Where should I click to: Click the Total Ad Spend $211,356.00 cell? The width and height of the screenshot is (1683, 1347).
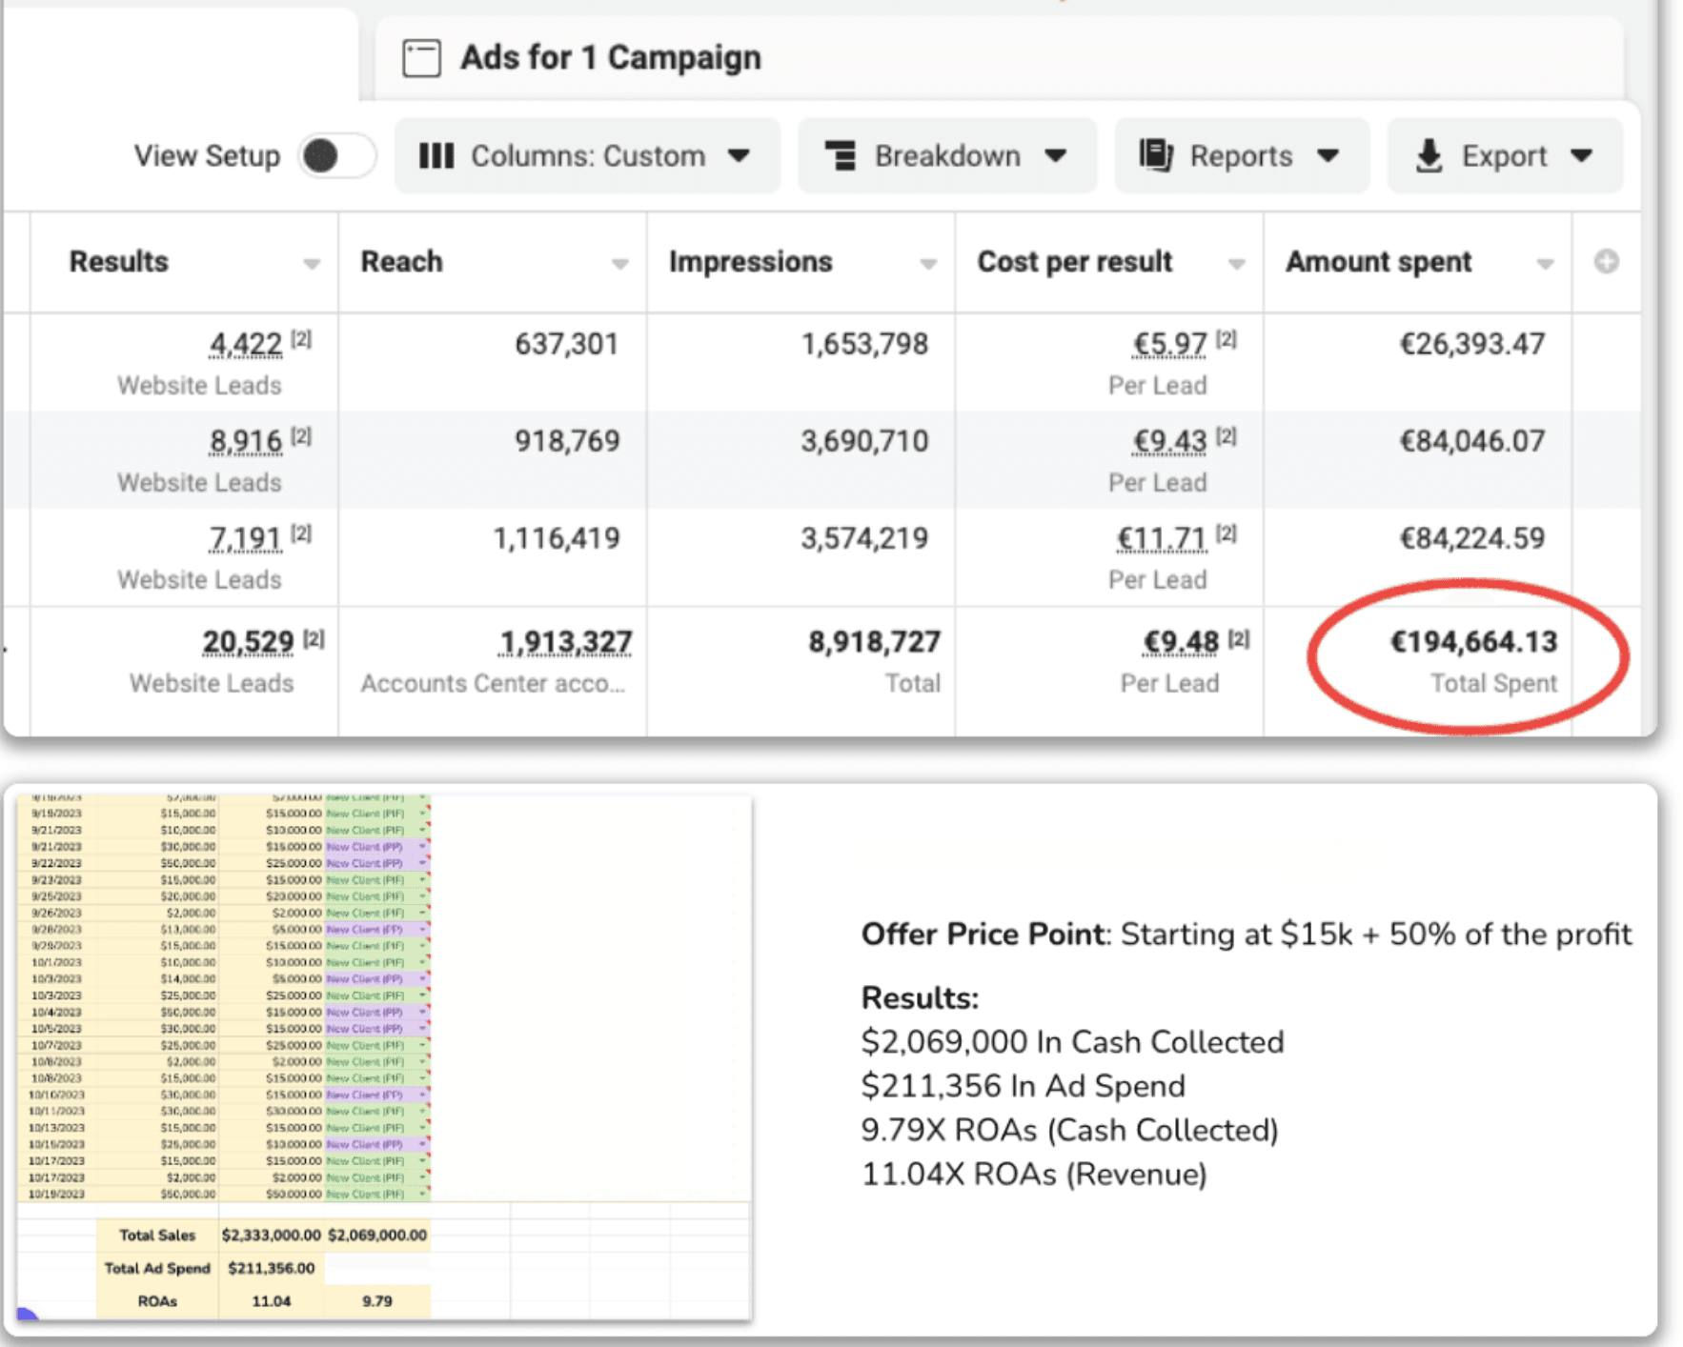(x=272, y=1269)
